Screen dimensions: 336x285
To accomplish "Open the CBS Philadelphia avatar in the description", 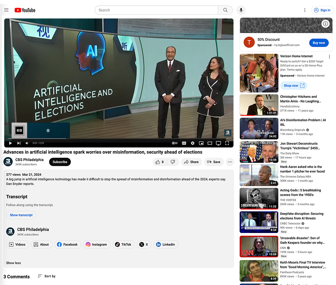I will [10, 231].
